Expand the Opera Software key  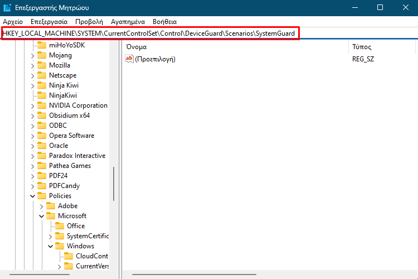(32, 136)
